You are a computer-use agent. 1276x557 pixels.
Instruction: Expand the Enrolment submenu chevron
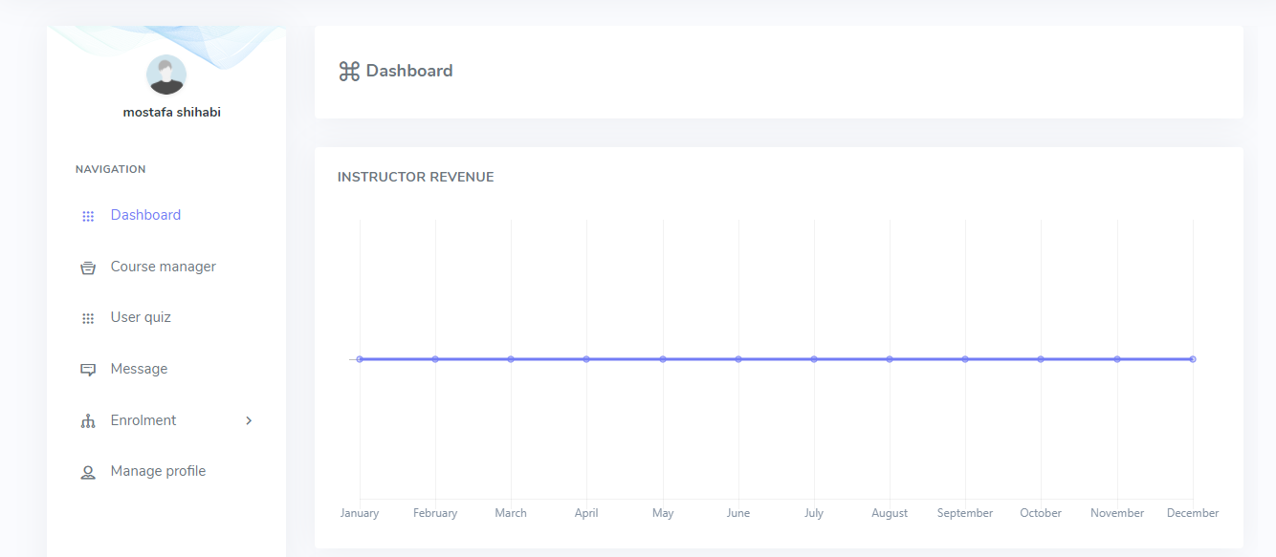pos(249,420)
